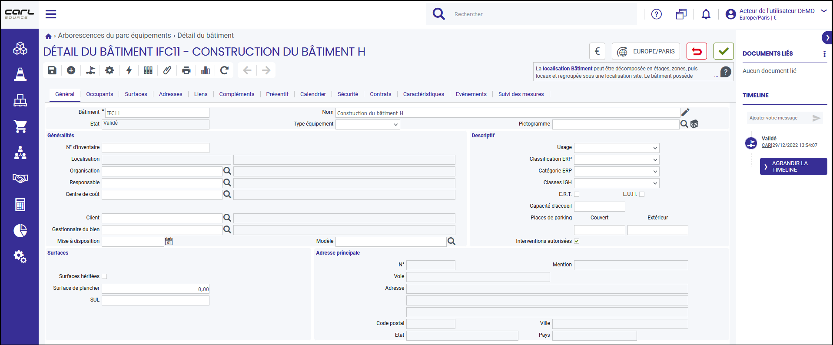Open attachments via the paperclip icon
This screenshot has height=345, width=833.
[167, 70]
